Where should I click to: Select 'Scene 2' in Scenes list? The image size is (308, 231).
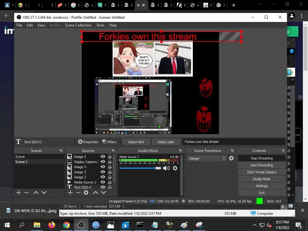39,162
